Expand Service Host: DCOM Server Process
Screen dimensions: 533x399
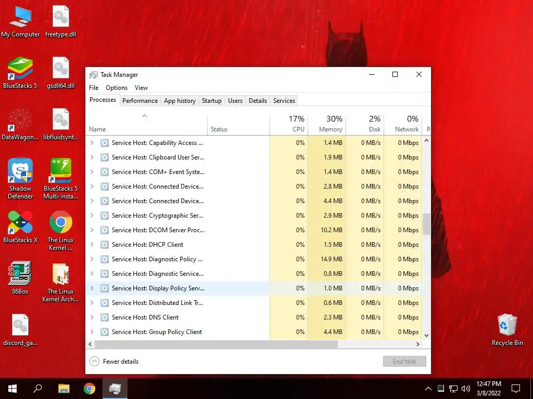(92, 230)
